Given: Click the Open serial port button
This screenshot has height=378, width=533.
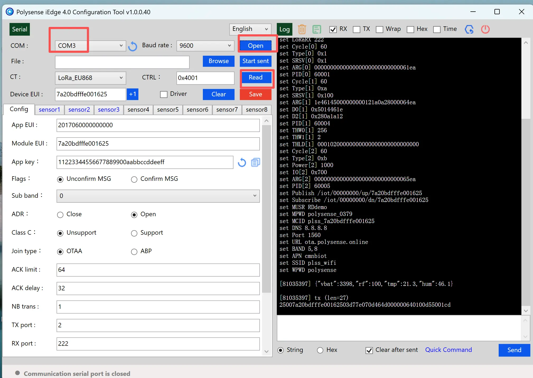Looking at the screenshot, I should coord(255,46).
